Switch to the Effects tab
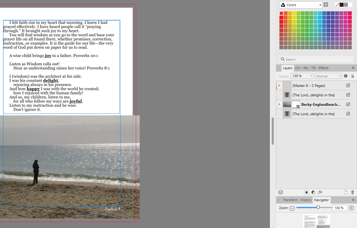 (x=324, y=68)
